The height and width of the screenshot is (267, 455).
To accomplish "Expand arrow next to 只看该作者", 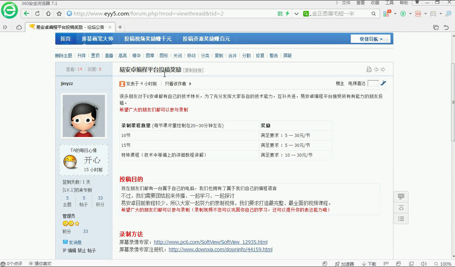I will (190, 84).
